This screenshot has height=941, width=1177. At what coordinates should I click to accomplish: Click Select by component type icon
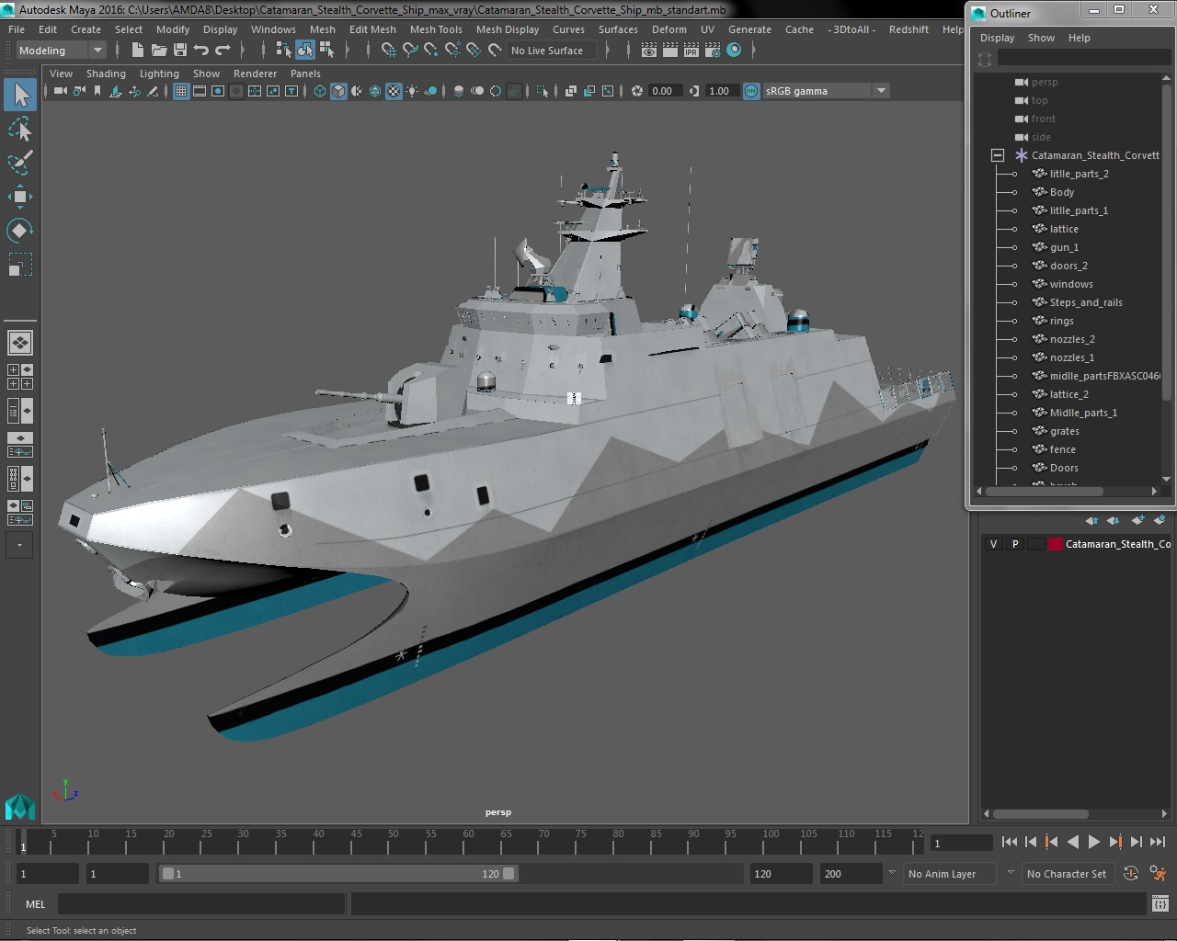click(x=326, y=51)
